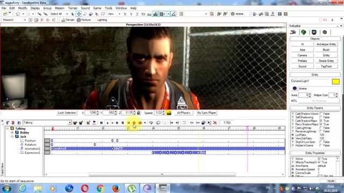The height and width of the screenshot is (193, 344).
Task: Click the Prefabs button
Action: tap(302, 61)
